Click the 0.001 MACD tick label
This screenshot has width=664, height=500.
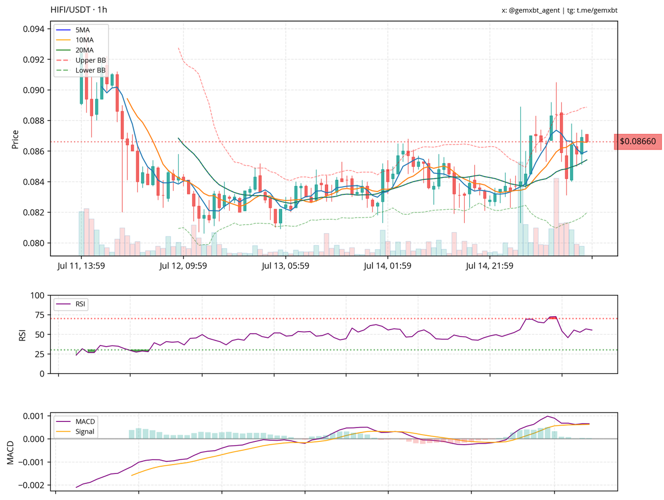point(34,416)
